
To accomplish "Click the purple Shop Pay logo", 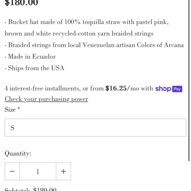I will tap(169, 89).
